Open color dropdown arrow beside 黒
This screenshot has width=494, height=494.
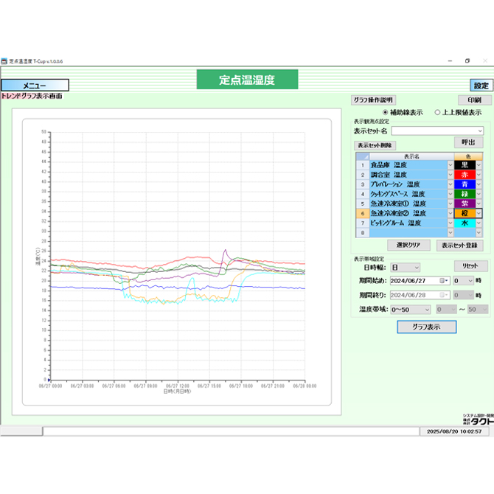coord(479,164)
